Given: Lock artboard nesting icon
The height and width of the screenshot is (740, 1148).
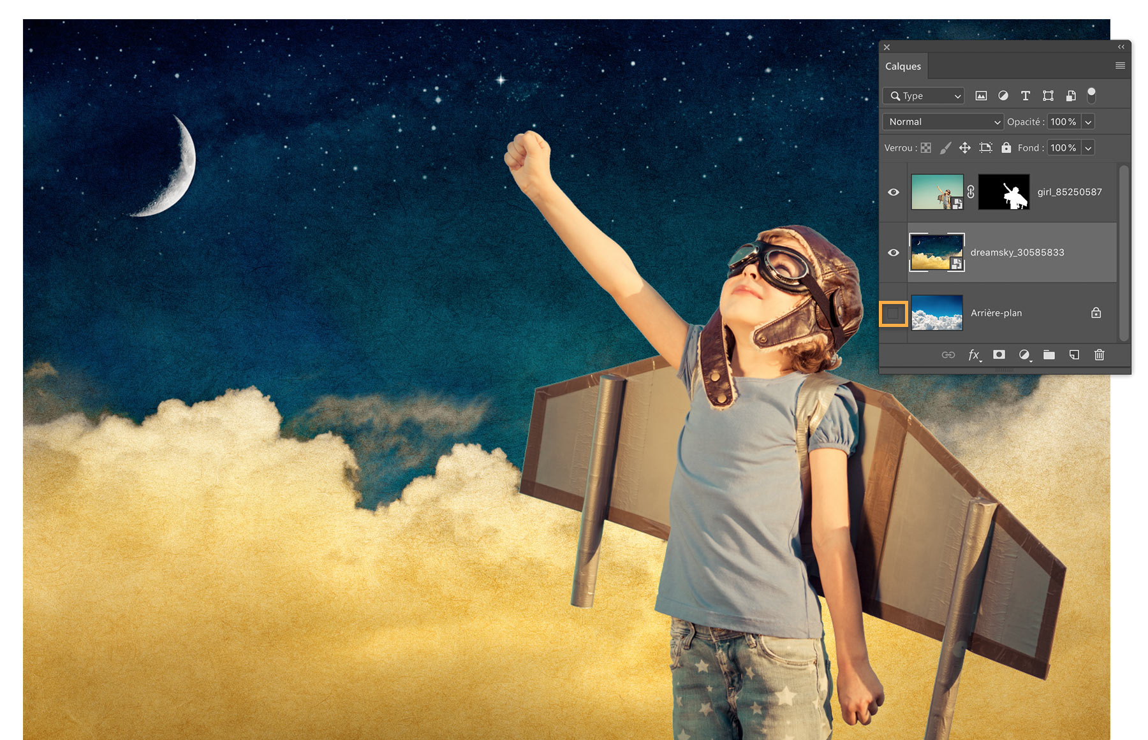Looking at the screenshot, I should pyautogui.click(x=985, y=148).
